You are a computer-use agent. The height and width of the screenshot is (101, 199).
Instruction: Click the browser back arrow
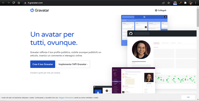[3, 3]
